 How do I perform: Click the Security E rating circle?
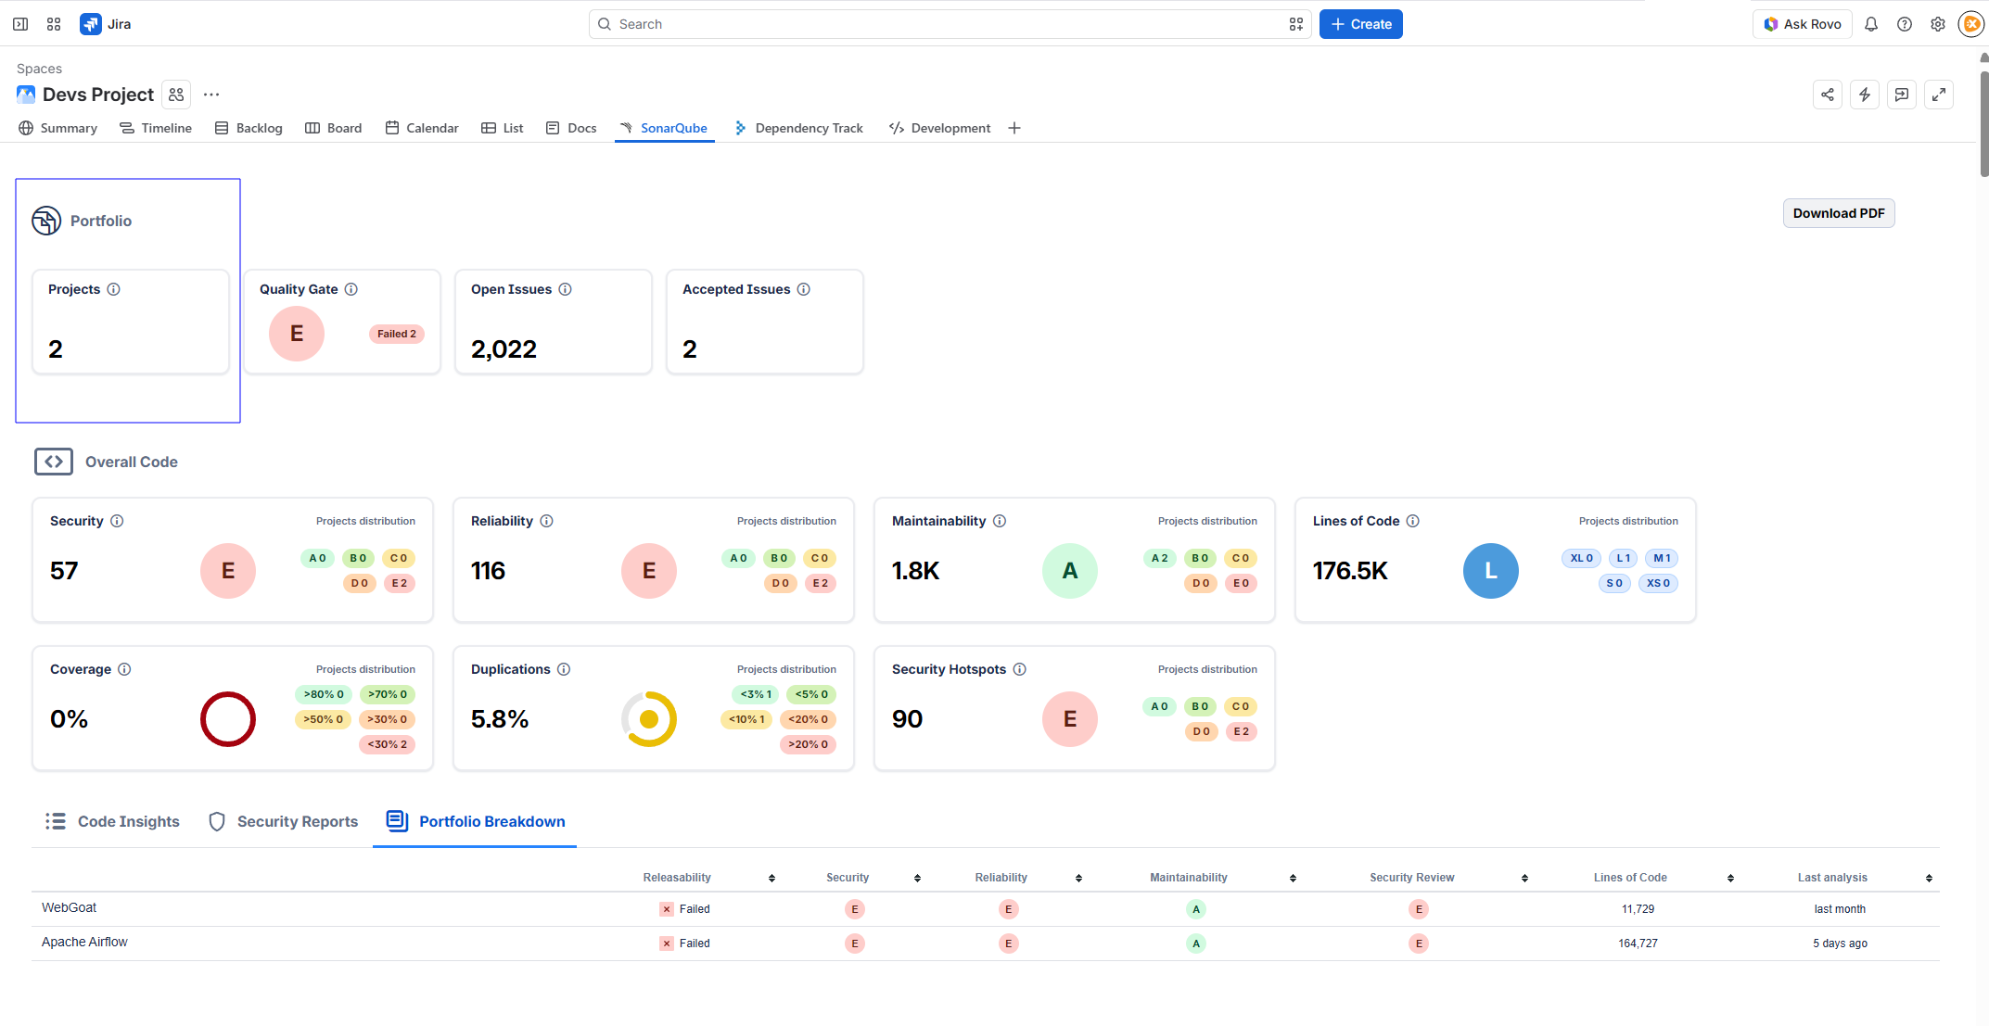tap(228, 571)
